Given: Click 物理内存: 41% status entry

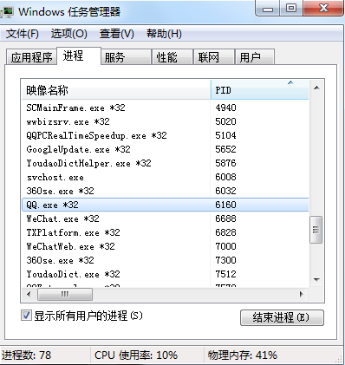Looking at the screenshot, I should pos(243,355).
